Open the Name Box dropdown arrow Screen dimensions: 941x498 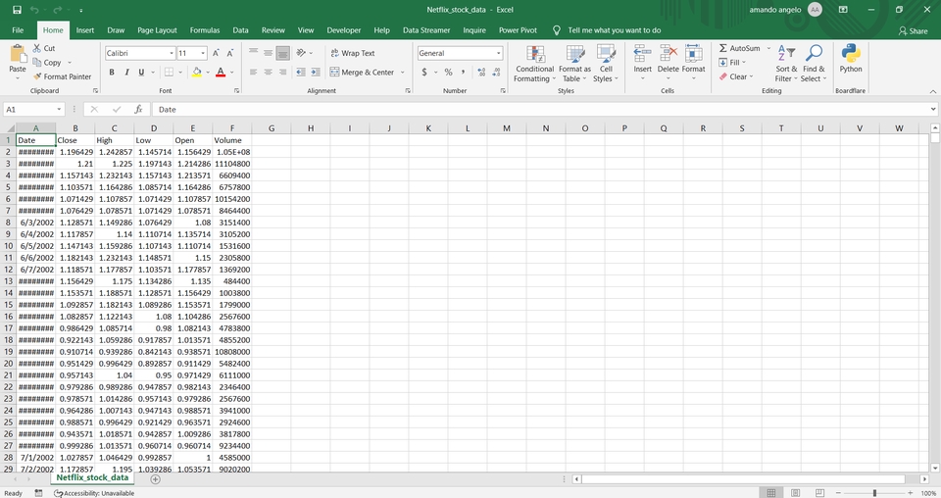pos(59,109)
